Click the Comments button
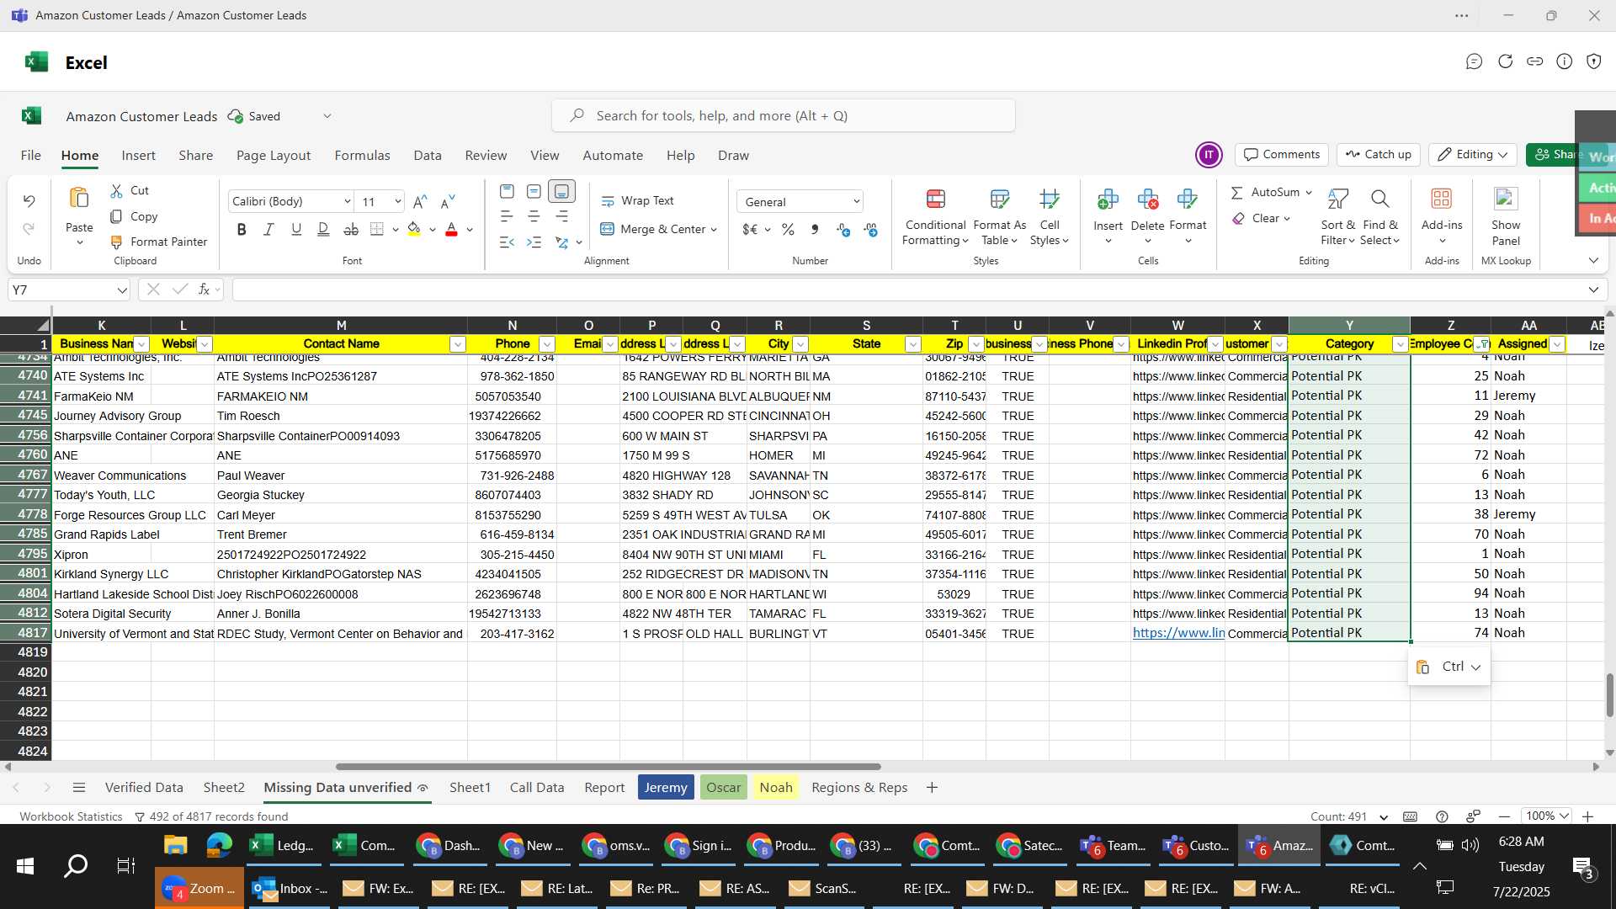Image resolution: width=1616 pixels, height=909 pixels. pyautogui.click(x=1282, y=155)
